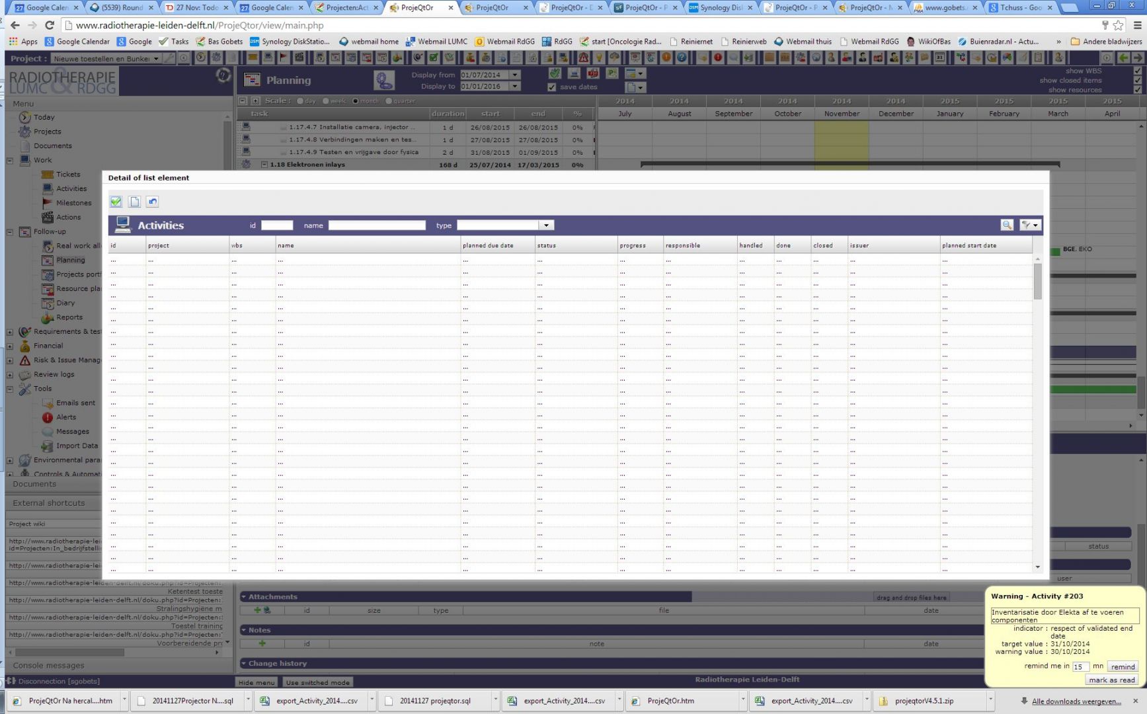The width and height of the screenshot is (1147, 714).
Task: Click the remind button in warning popup
Action: click(x=1123, y=666)
